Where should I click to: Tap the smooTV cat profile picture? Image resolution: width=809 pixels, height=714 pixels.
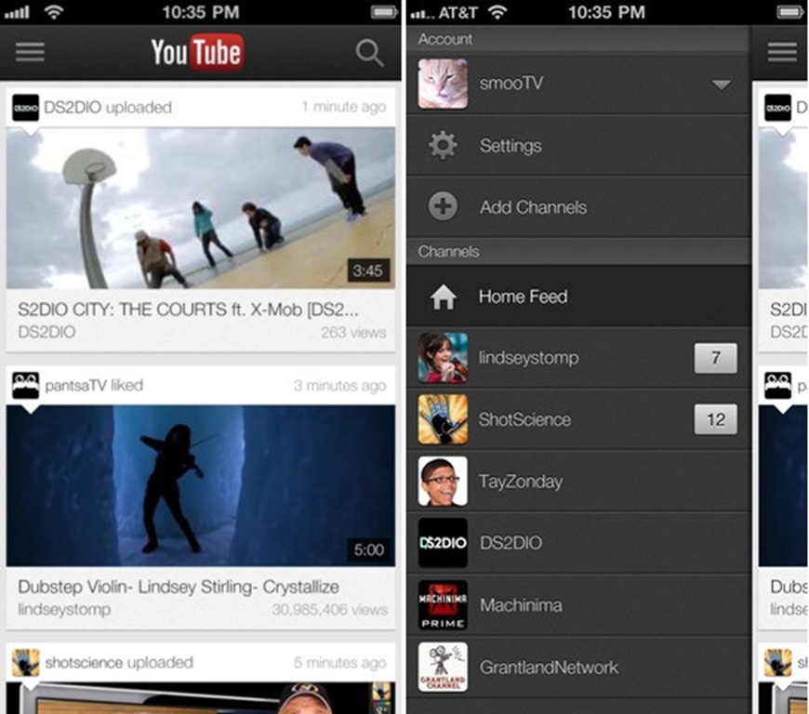(443, 84)
